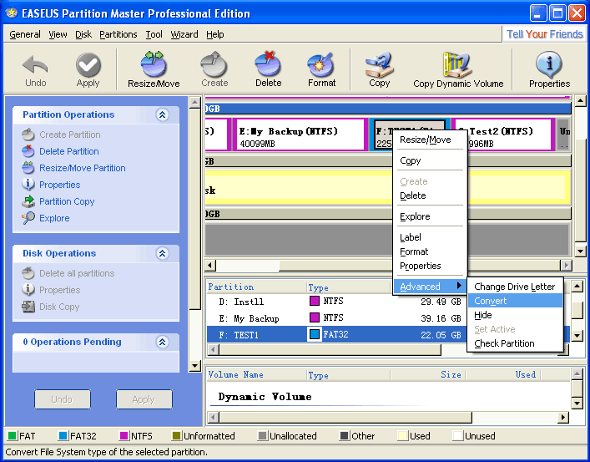This screenshot has width=590, height=462.
Task: Open the Tool menu
Action: (154, 34)
